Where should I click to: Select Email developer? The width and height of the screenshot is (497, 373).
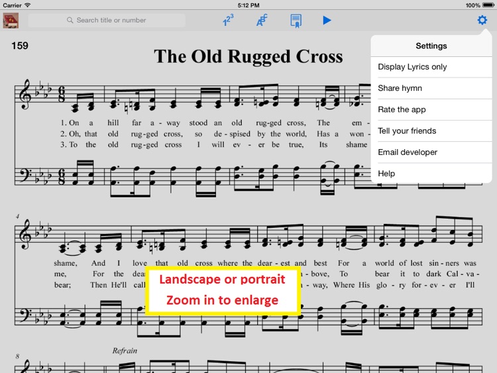[431, 152]
